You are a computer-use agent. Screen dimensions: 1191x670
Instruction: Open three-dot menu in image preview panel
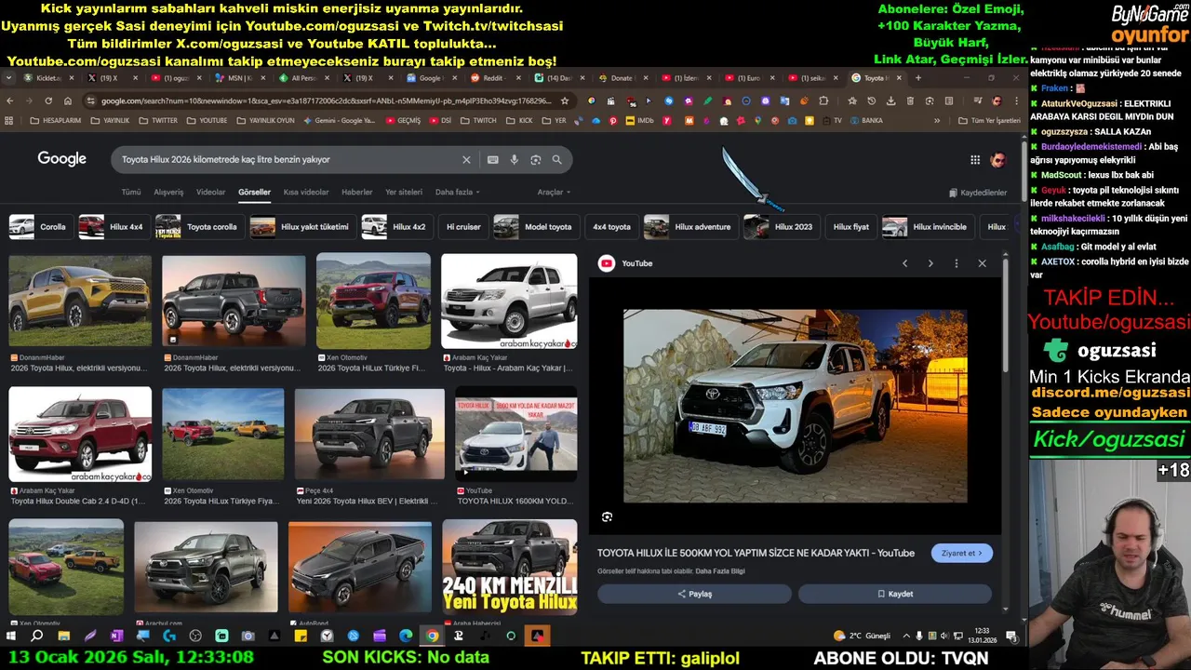(956, 263)
